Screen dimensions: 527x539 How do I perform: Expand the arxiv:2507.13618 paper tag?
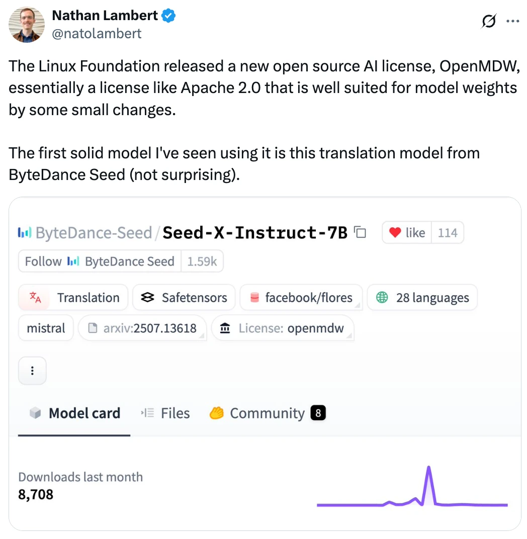[x=142, y=328]
